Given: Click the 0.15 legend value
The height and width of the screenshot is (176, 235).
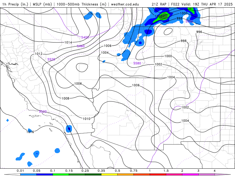Looking at the screenshot, I should 69,171.
